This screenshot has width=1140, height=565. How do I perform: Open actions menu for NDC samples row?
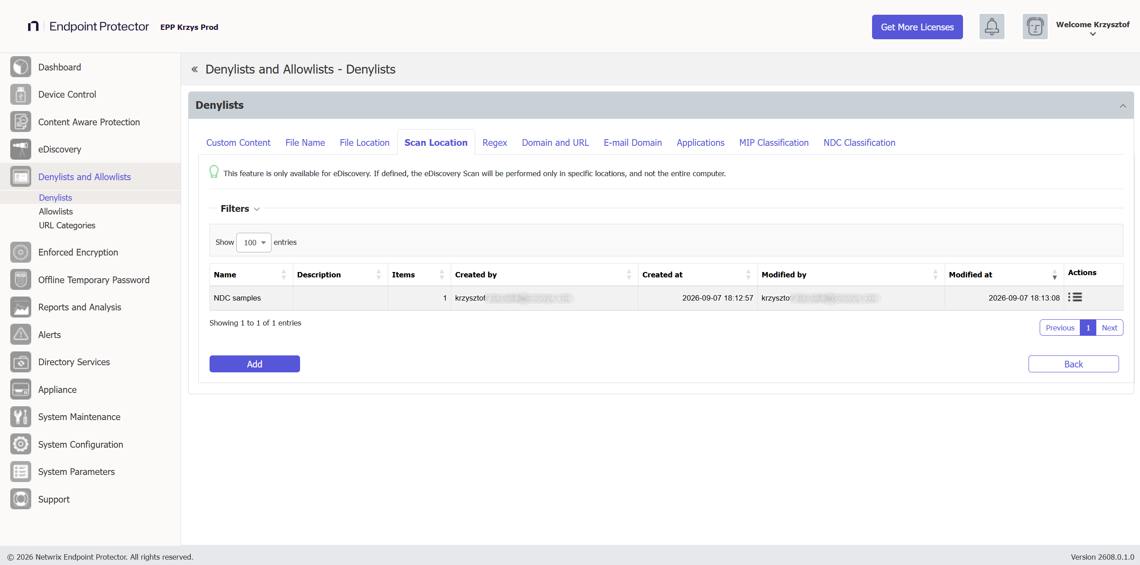coord(1075,297)
